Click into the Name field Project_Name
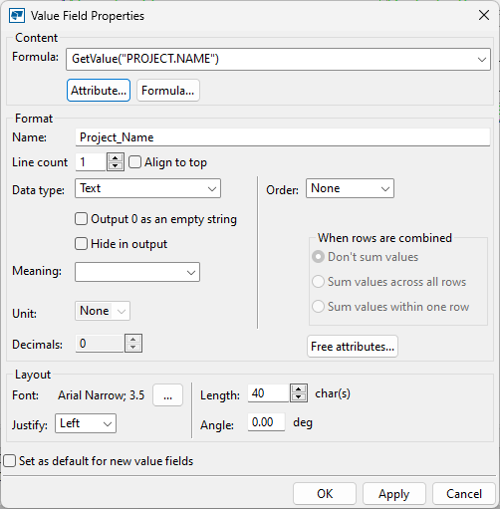500x509 pixels. pyautogui.click(x=283, y=137)
